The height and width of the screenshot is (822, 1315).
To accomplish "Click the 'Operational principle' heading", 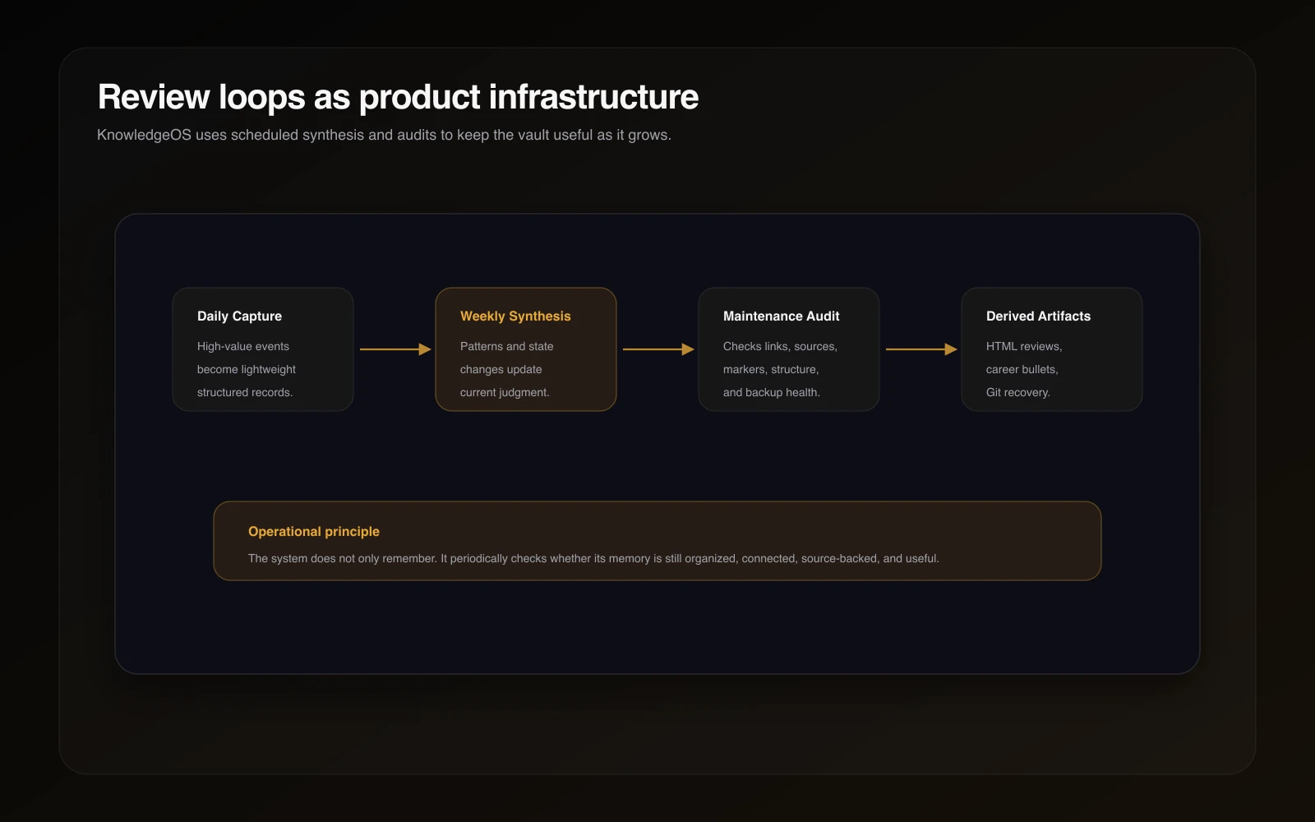I will pos(314,532).
